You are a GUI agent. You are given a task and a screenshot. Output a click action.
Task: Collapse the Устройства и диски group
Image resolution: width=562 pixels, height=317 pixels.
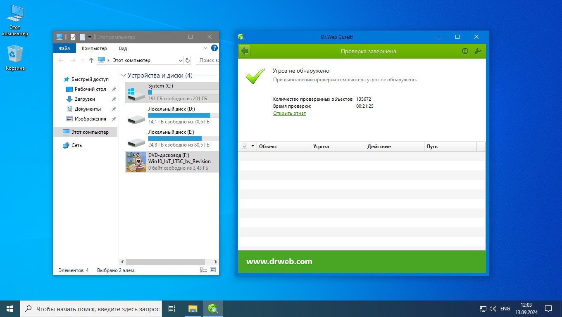(x=123, y=76)
